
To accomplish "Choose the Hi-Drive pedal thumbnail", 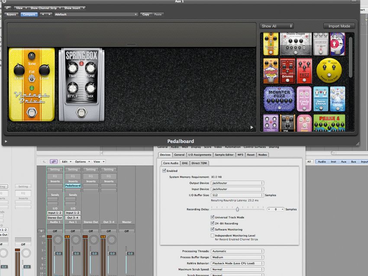I will coord(338,44).
